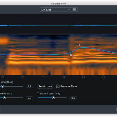Click the Reset curve button

pos(45,86)
